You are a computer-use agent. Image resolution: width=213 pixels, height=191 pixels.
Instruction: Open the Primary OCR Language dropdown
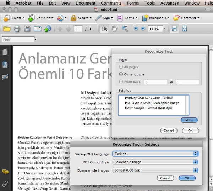pyautogui.click(x=155, y=154)
